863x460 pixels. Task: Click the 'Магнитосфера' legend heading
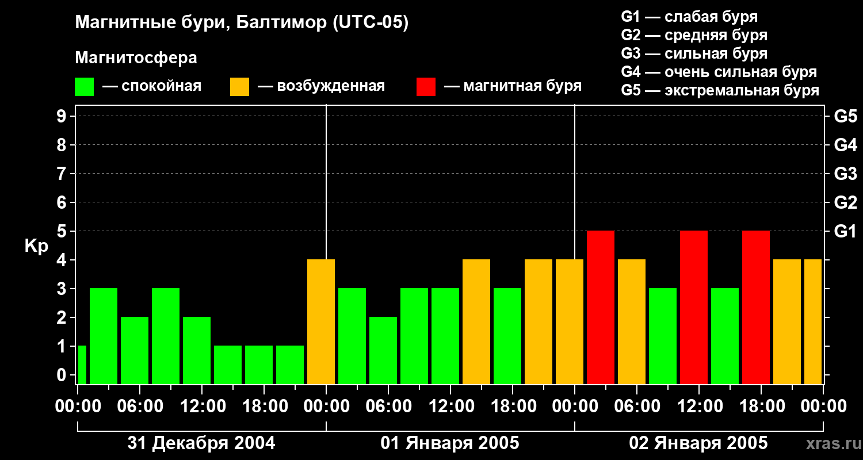click(x=136, y=58)
